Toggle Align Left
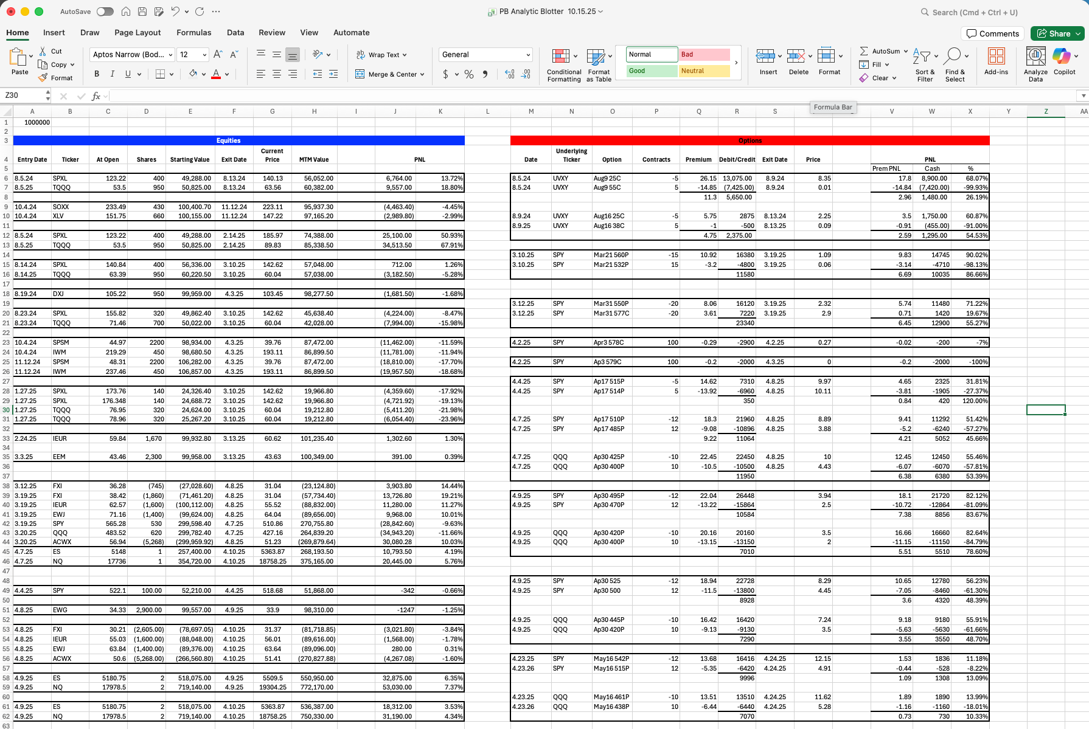 [261, 74]
